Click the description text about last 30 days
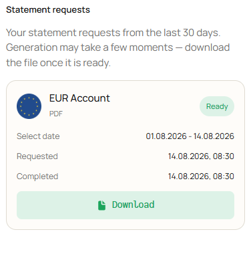 113,33
